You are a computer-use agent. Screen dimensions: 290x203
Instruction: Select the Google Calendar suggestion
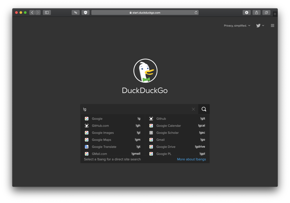click(x=177, y=126)
